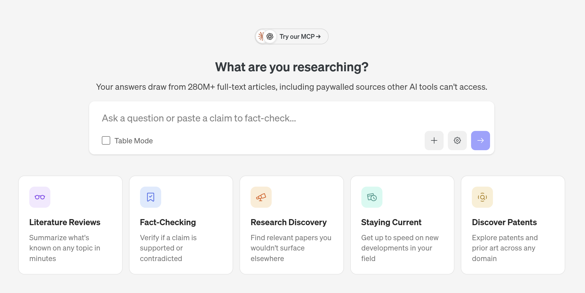This screenshot has width=585, height=293.
Task: Click the bookmark Fact-Checking icon
Action: (151, 197)
